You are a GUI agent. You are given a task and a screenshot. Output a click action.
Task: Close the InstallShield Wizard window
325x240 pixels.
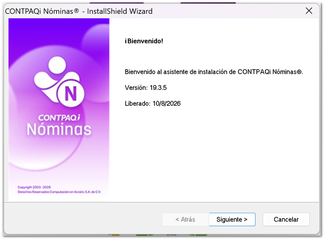click(309, 10)
